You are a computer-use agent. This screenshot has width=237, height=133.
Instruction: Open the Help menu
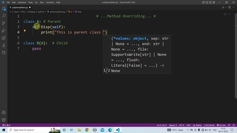[x=58, y=3]
